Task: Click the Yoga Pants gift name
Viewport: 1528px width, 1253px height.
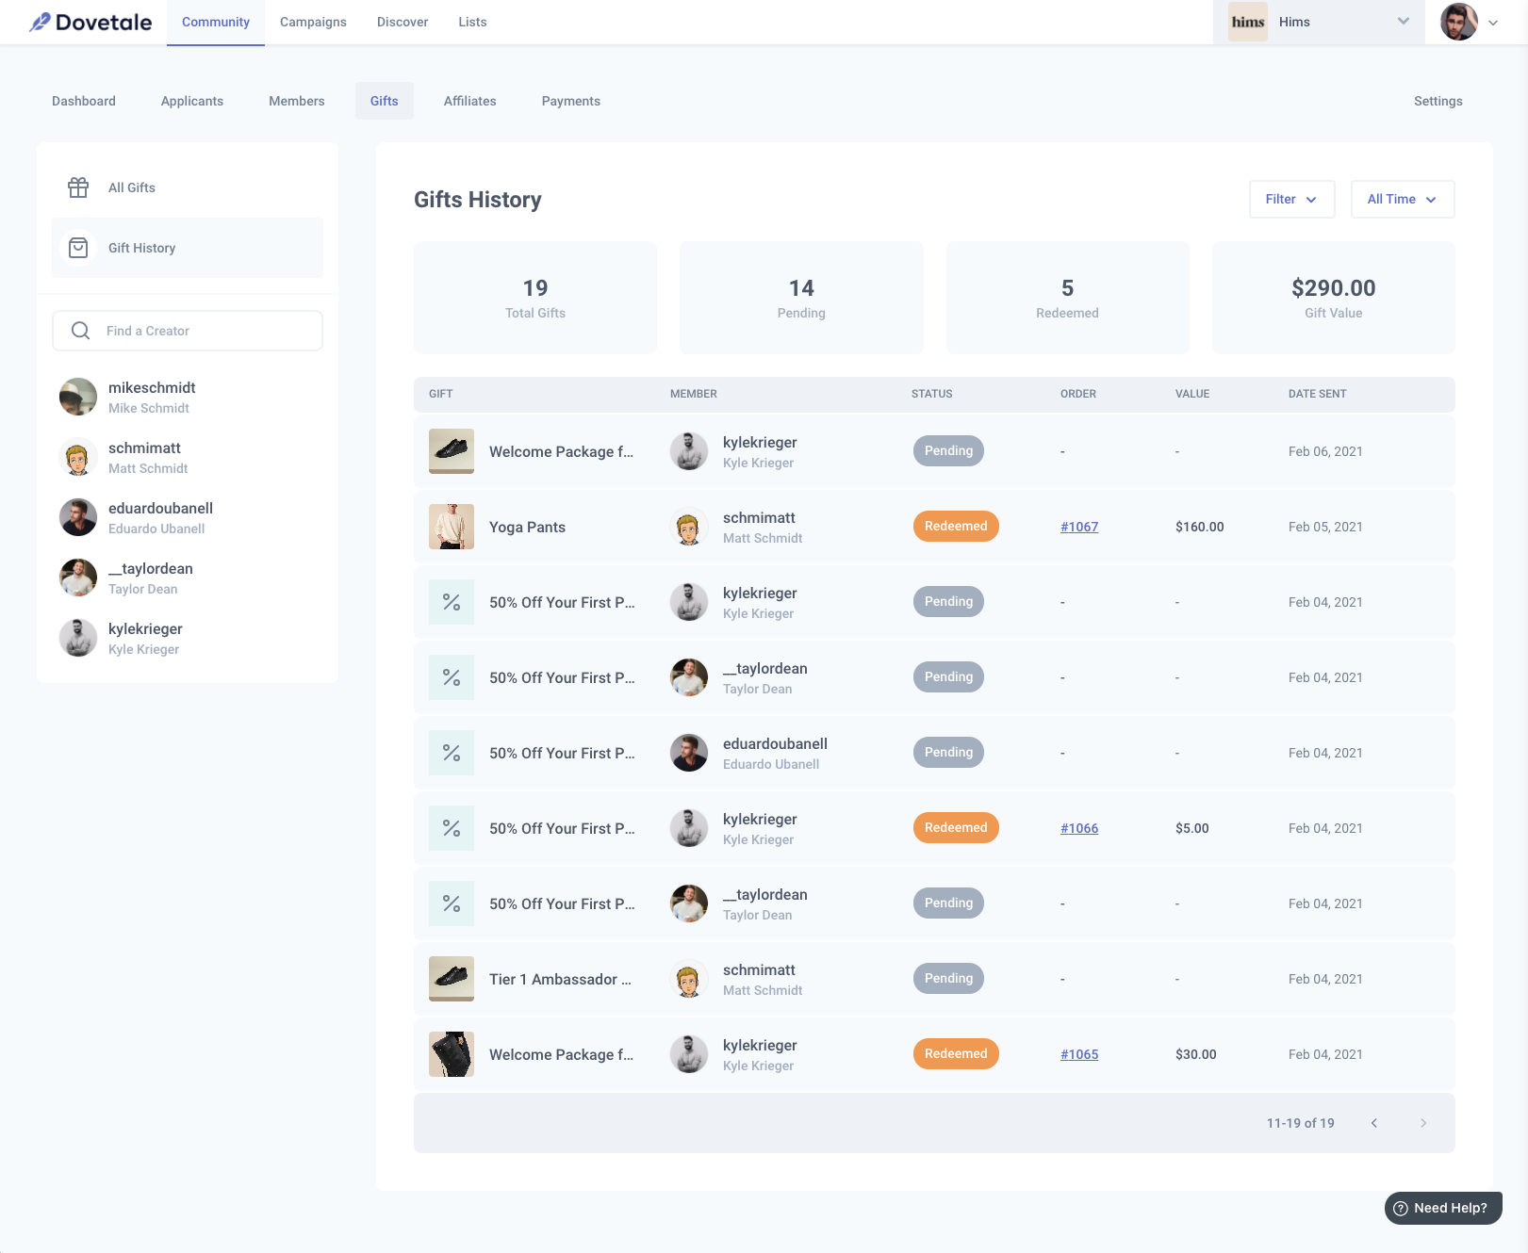Action: point(527,527)
